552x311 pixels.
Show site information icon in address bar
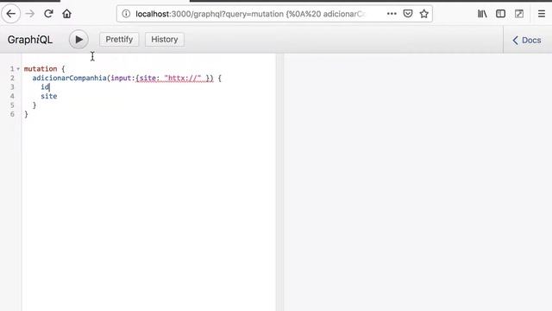point(126,14)
